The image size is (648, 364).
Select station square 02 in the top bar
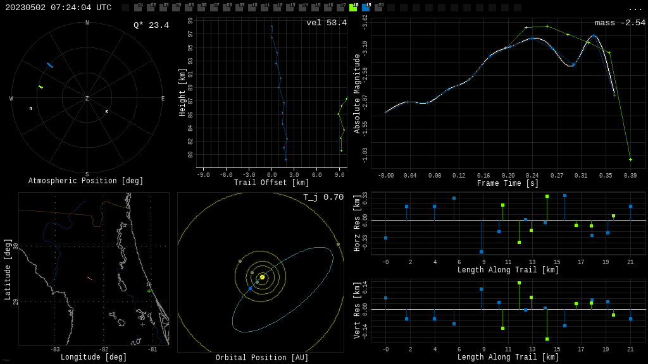[x=151, y=8]
